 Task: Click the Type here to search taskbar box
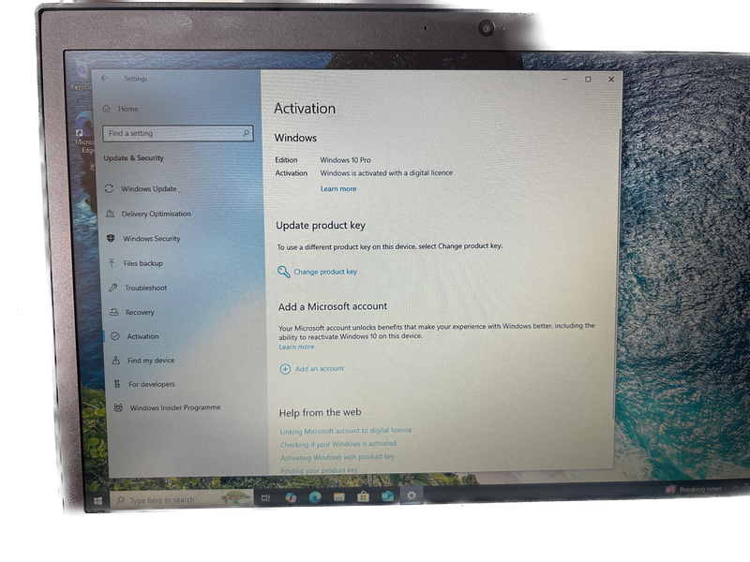(182, 499)
